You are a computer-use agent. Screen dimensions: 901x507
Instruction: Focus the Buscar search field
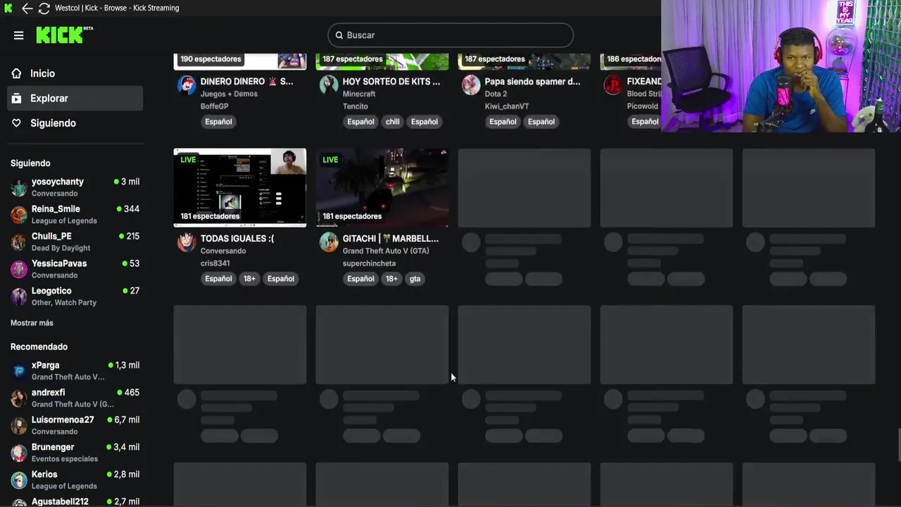(450, 35)
